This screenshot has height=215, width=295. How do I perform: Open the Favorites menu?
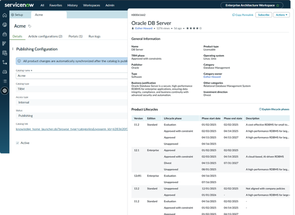56,5
